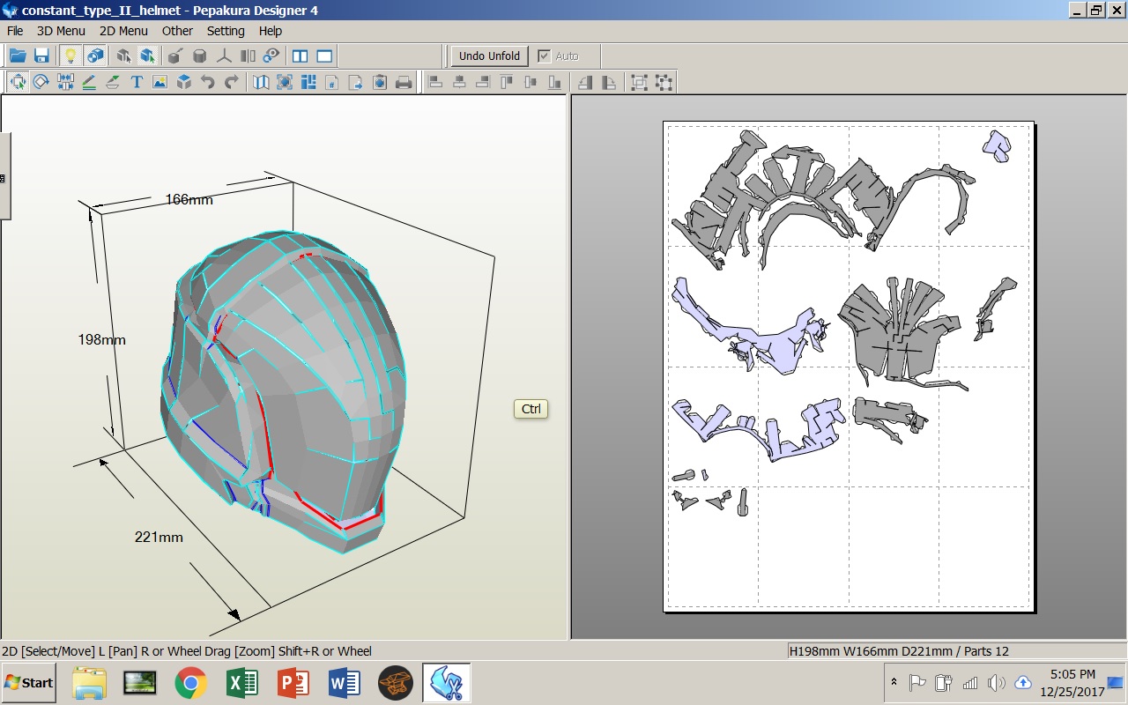1128x705 pixels.
Task: Click the clipboard with blue circle icon
Action: [380, 82]
